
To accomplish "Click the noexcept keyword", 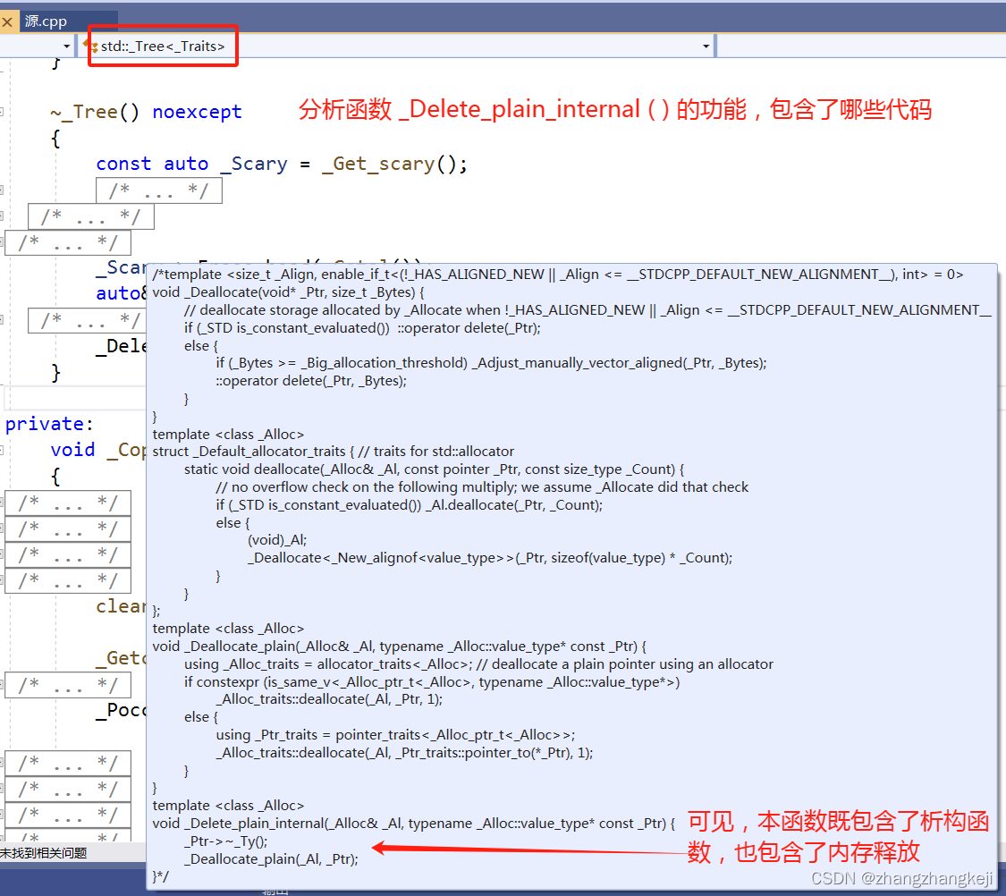I will pos(197,112).
